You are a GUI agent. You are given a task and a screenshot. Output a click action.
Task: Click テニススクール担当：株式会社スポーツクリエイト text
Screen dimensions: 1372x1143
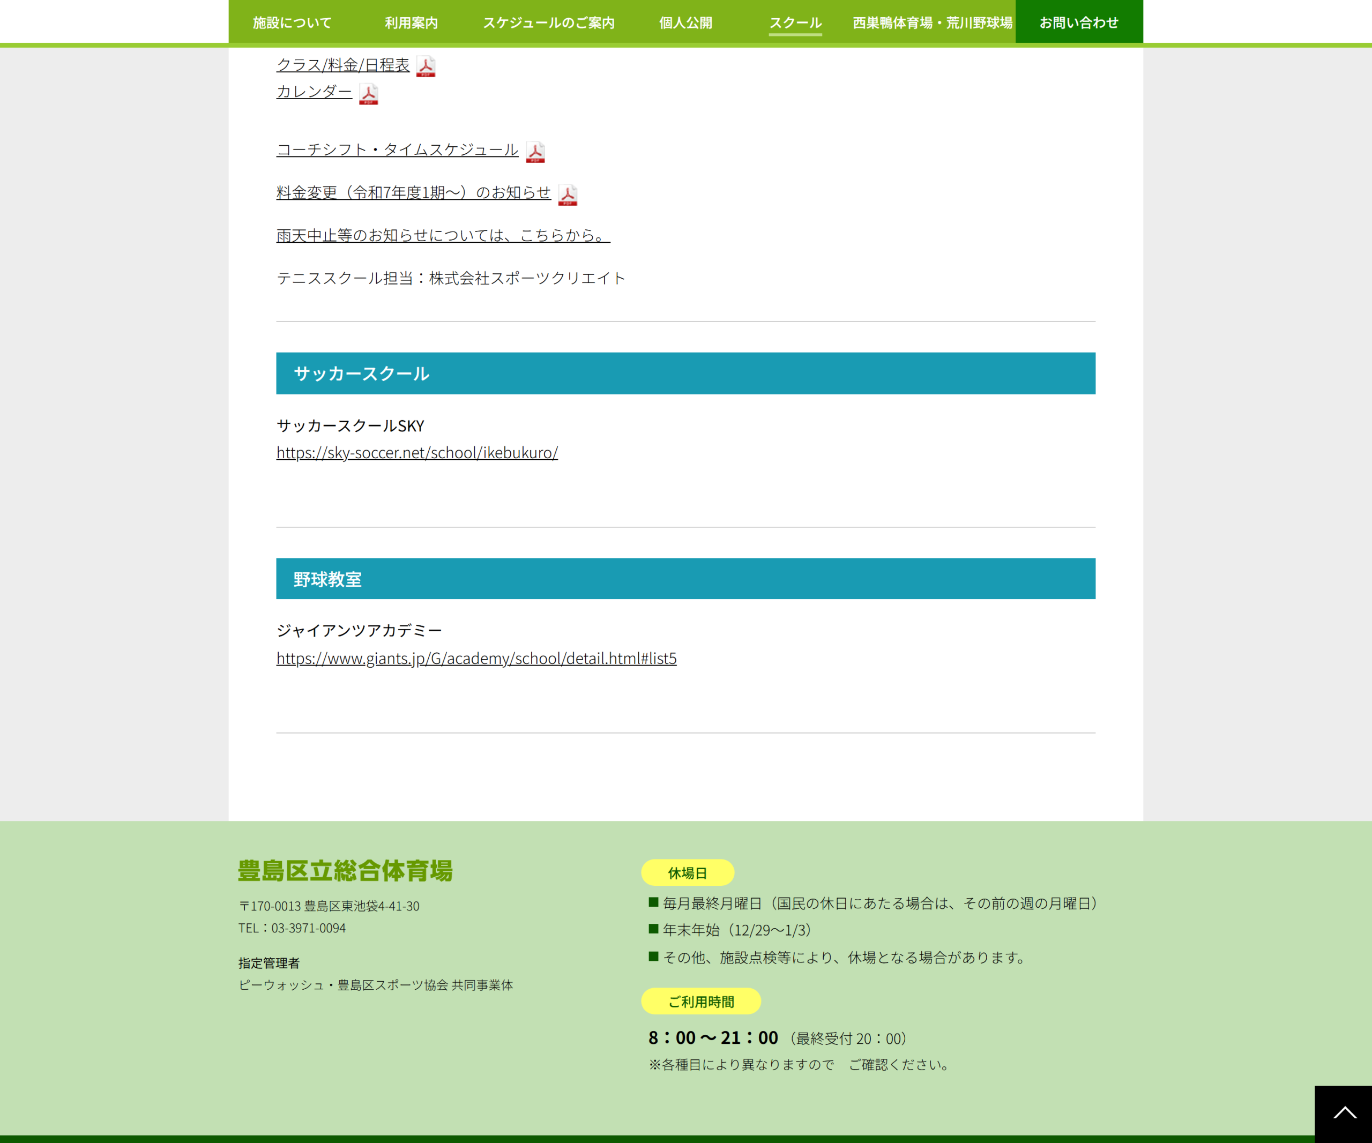click(451, 278)
